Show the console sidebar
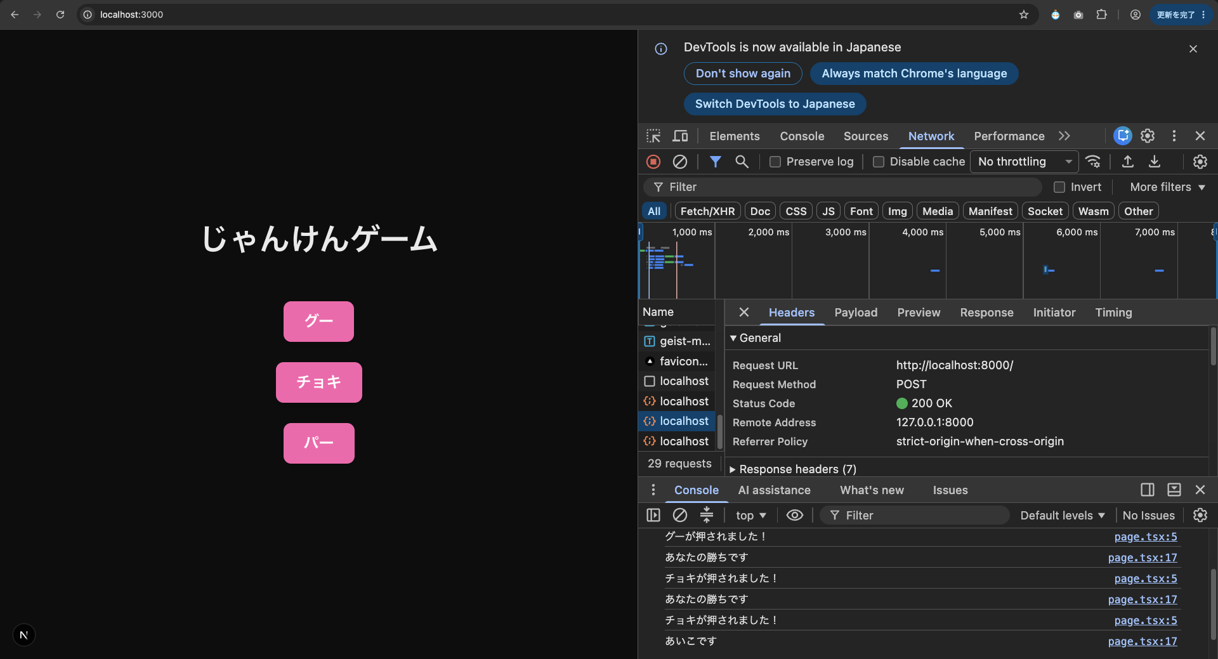The image size is (1218, 659). click(653, 515)
